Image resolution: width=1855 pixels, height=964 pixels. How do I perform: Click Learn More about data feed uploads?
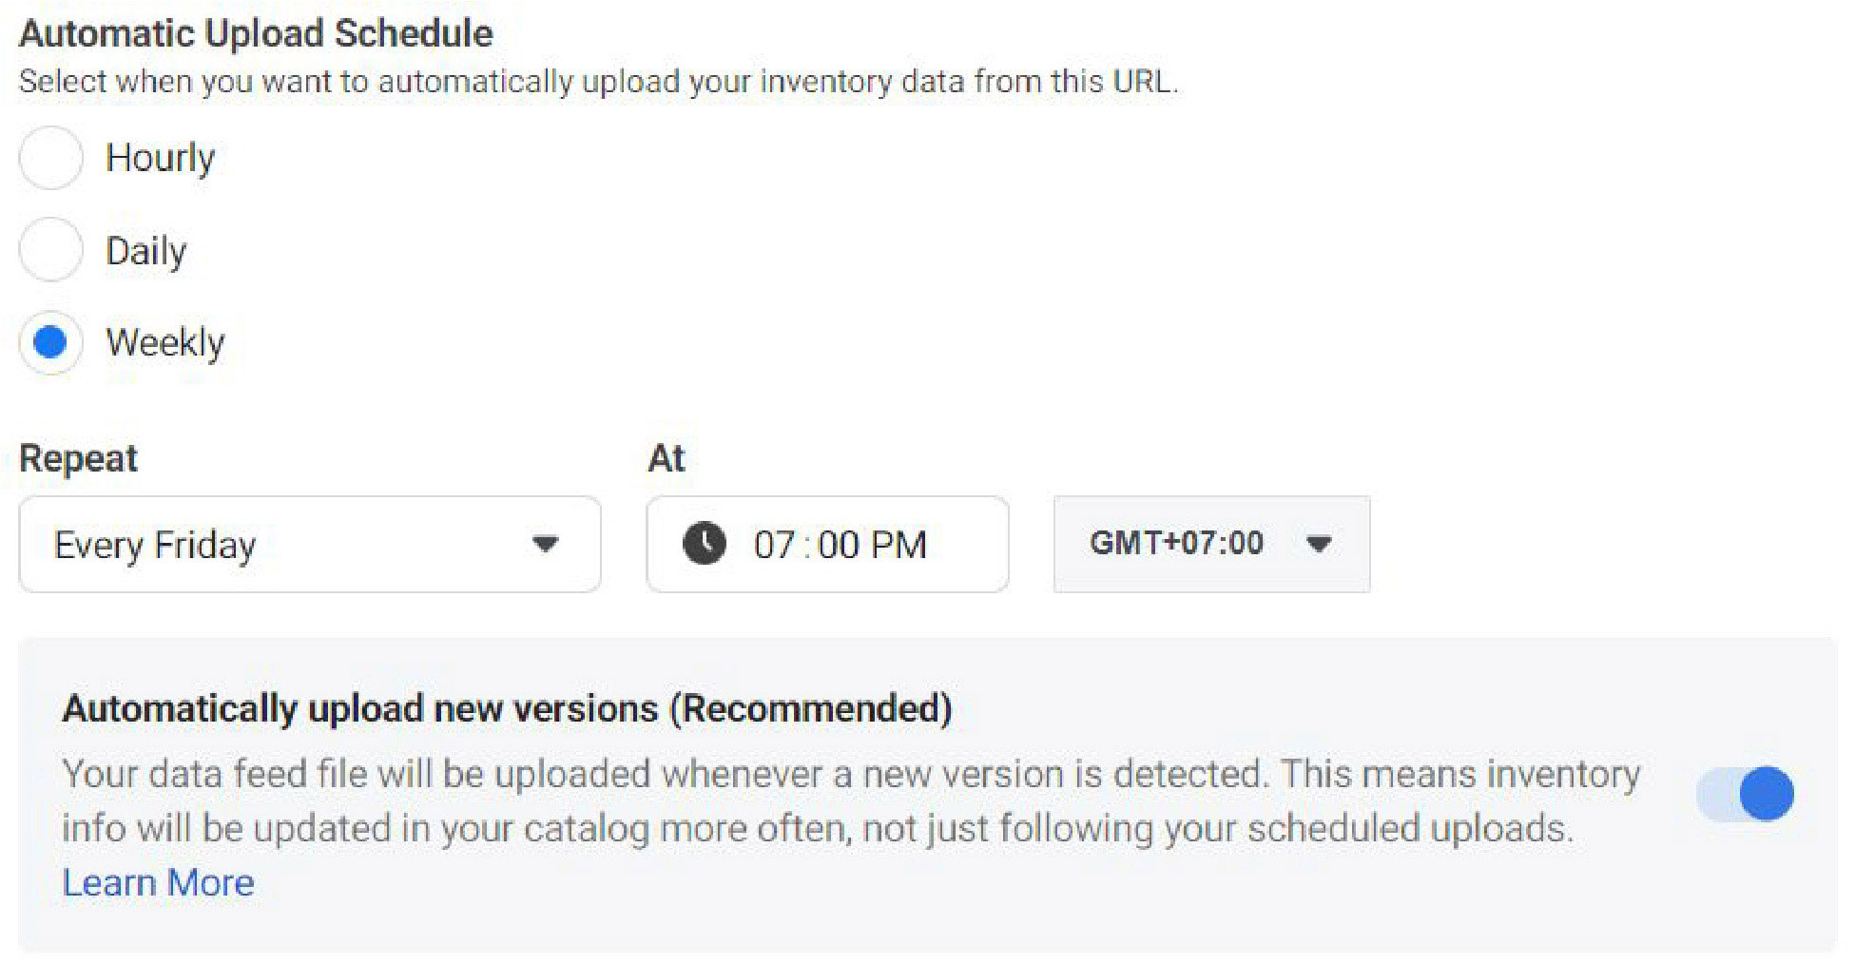point(157,882)
